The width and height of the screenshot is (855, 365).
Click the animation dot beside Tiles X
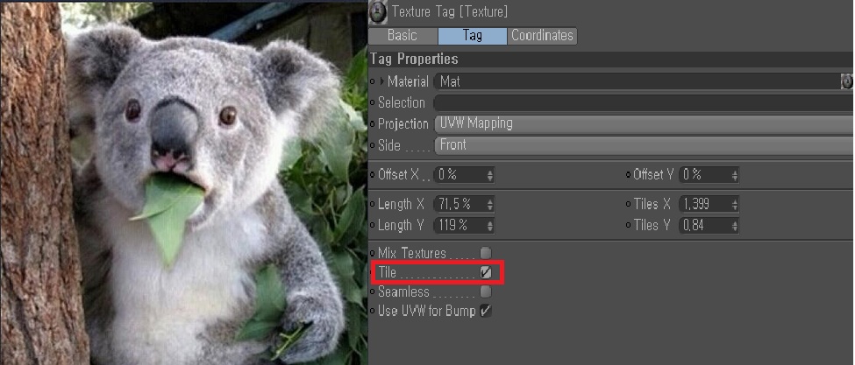click(x=628, y=205)
